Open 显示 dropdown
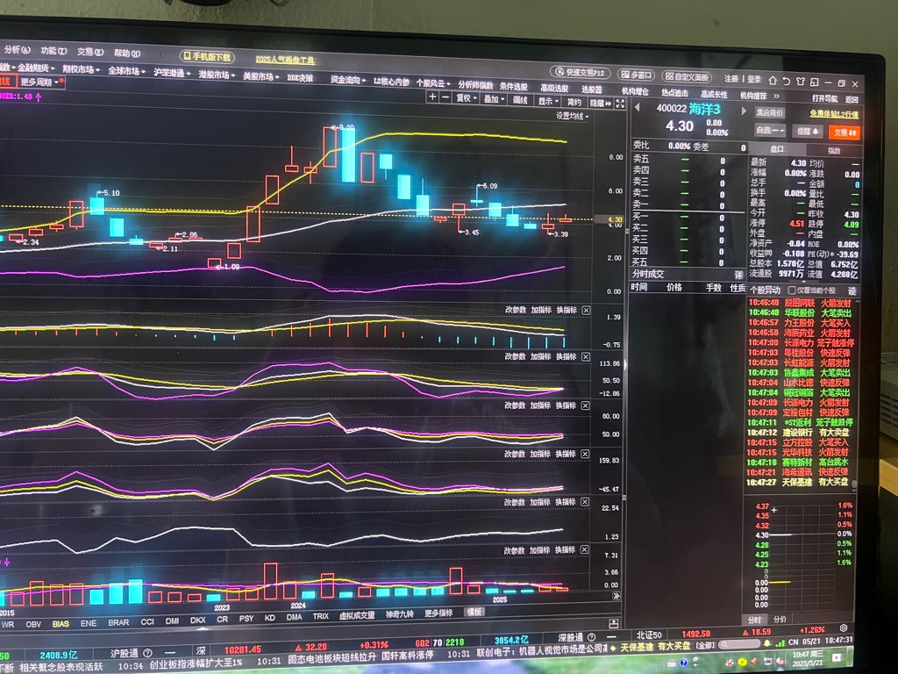Screen dimensions: 898x674 pyautogui.click(x=548, y=102)
